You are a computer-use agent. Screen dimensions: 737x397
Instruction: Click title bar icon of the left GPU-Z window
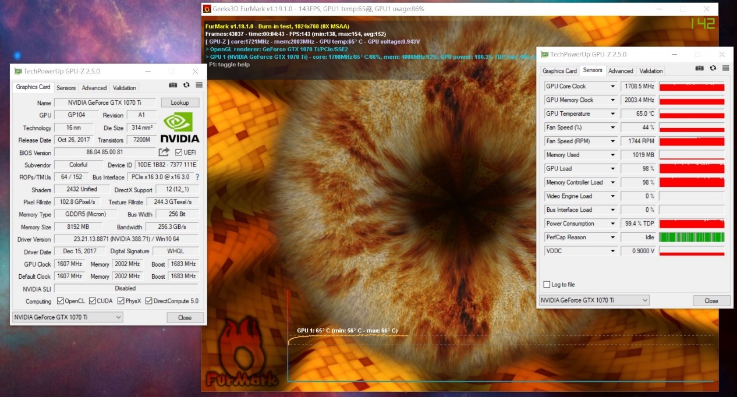click(x=18, y=71)
